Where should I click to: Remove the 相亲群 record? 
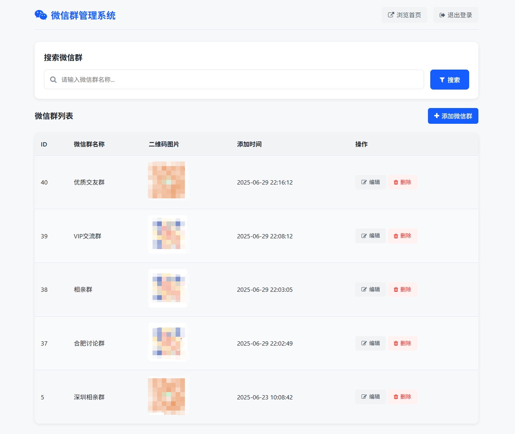pyautogui.click(x=402, y=289)
